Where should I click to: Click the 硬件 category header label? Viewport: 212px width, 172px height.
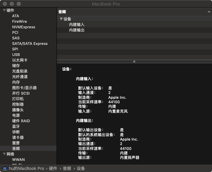coord(10,10)
